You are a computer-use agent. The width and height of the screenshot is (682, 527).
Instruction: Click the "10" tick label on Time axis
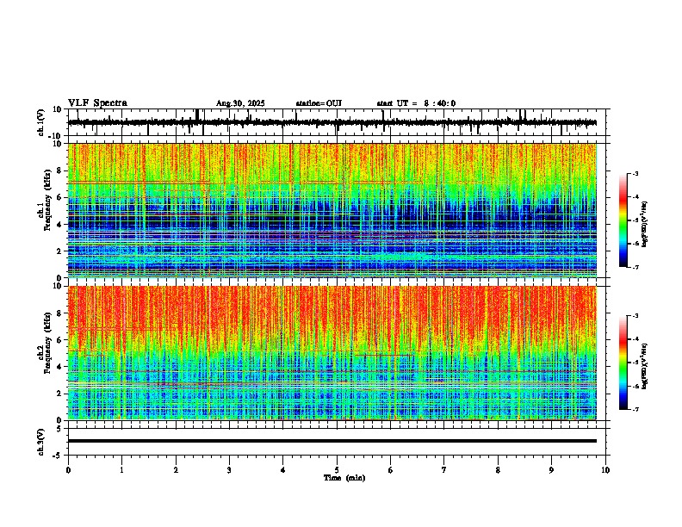(605, 470)
